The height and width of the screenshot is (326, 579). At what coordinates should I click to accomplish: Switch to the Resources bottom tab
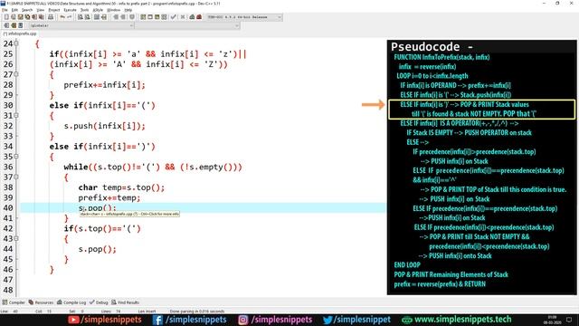41,302
